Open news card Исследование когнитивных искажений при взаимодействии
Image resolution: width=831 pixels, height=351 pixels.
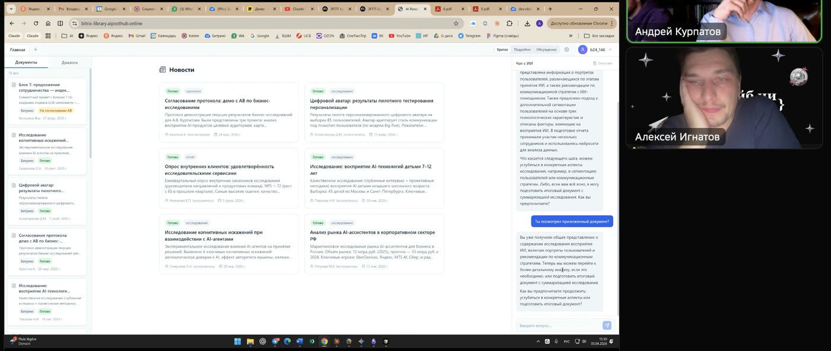(229, 244)
